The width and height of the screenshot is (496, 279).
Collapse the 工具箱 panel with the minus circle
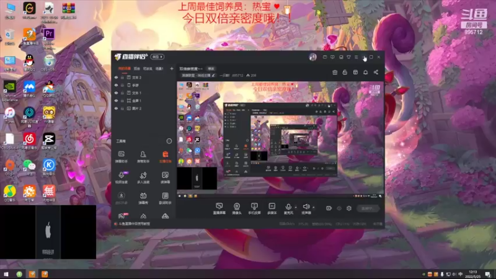[169, 141]
